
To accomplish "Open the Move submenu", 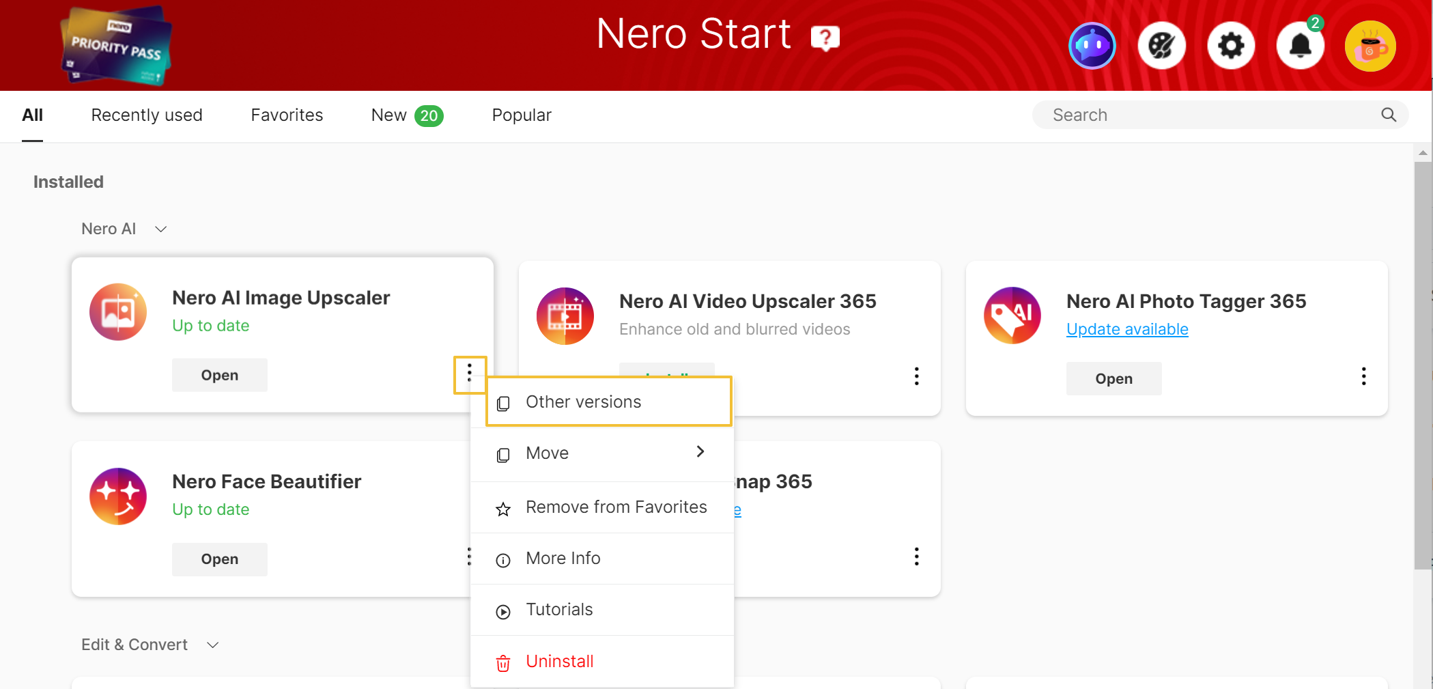I will pyautogui.click(x=602, y=453).
